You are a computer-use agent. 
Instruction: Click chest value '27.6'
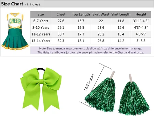point(61,21)
